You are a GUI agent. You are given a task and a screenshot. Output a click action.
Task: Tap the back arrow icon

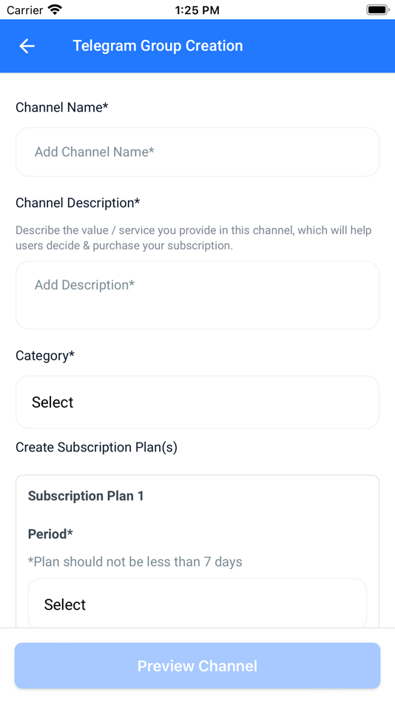[x=27, y=46]
